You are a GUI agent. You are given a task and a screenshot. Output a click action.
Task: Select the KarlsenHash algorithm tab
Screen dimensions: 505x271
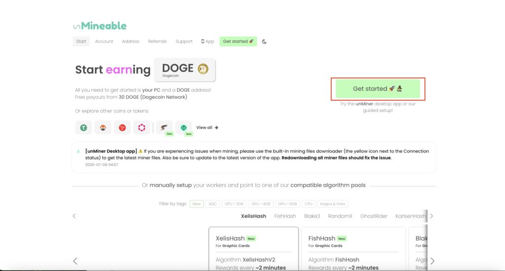coord(410,216)
